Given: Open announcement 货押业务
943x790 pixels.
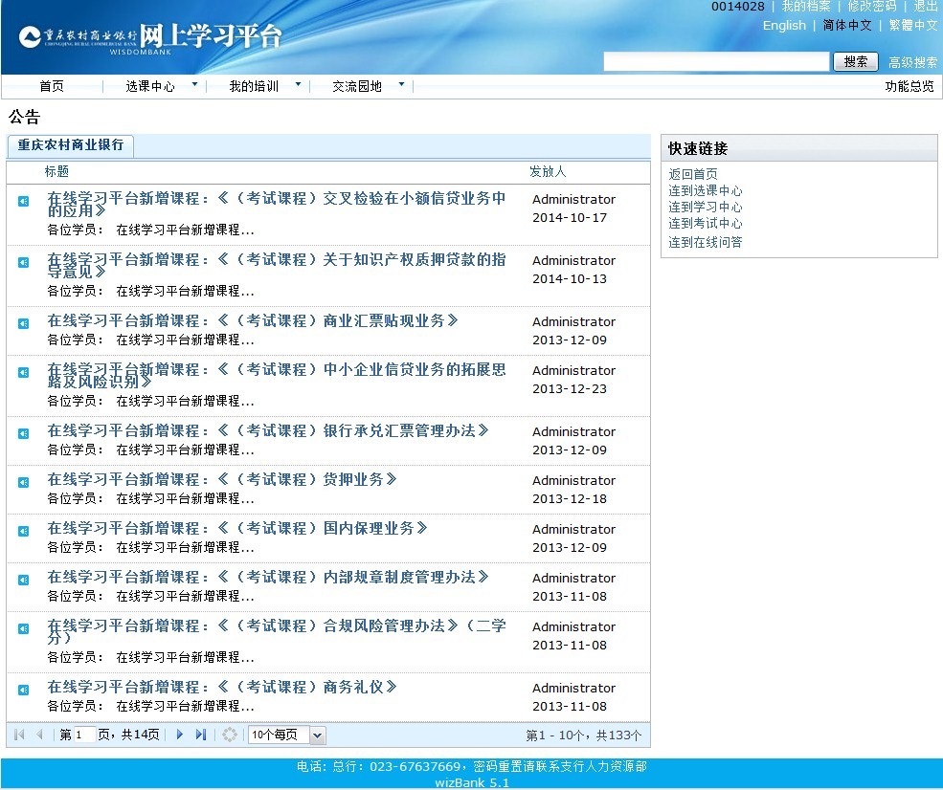Looking at the screenshot, I should (x=222, y=479).
